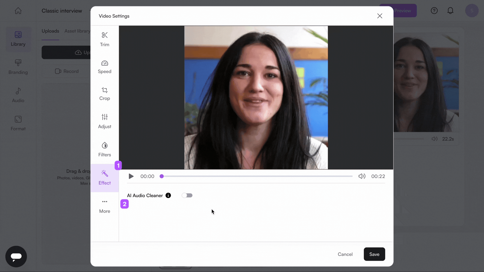Click the Record button
The width and height of the screenshot is (484, 272).
[67, 71]
